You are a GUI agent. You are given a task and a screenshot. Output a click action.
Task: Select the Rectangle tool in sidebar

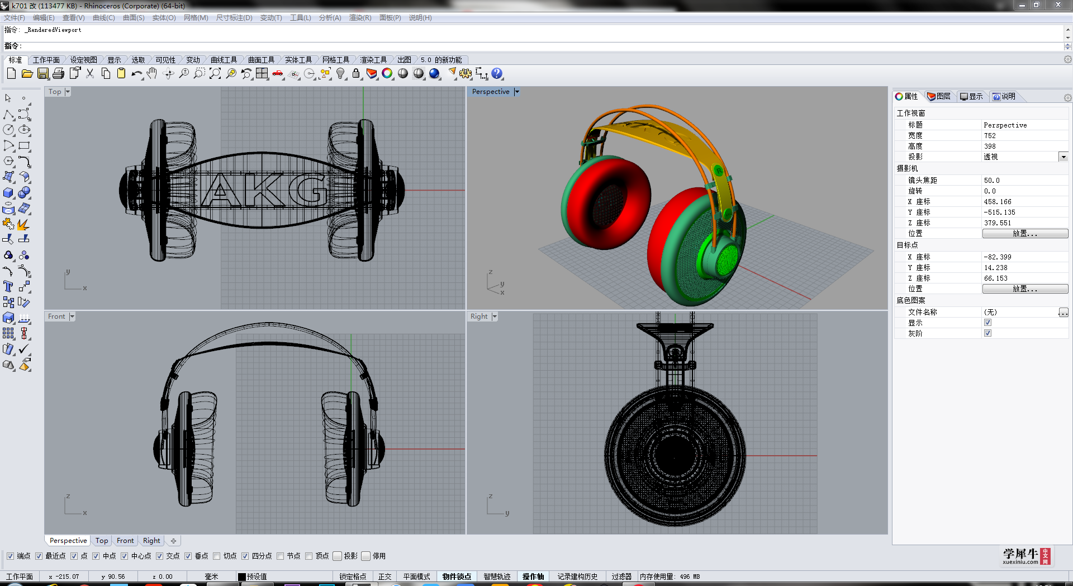[x=24, y=146]
